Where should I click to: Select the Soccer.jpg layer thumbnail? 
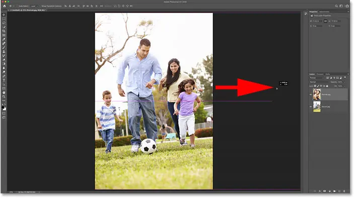317,107
